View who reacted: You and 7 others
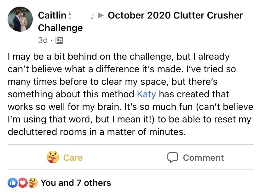Image resolution: width=261 pixels, height=194 pixels. pyautogui.click(x=76, y=183)
